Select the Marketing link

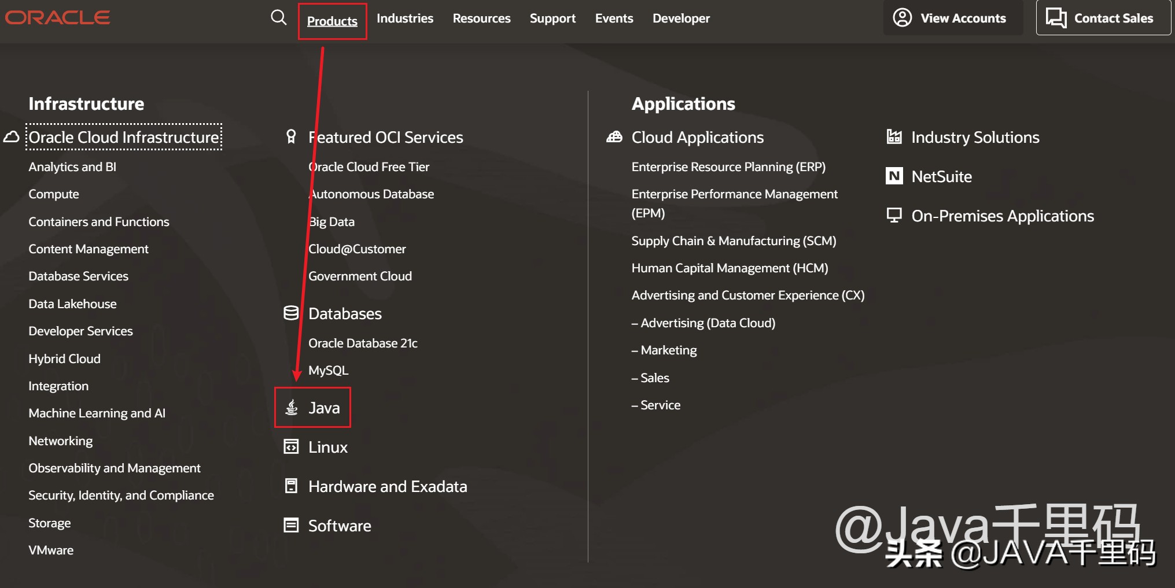pyautogui.click(x=664, y=350)
